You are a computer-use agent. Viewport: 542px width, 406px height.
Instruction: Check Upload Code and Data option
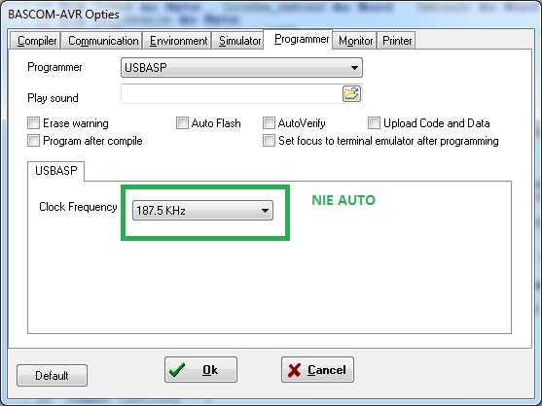pos(374,122)
